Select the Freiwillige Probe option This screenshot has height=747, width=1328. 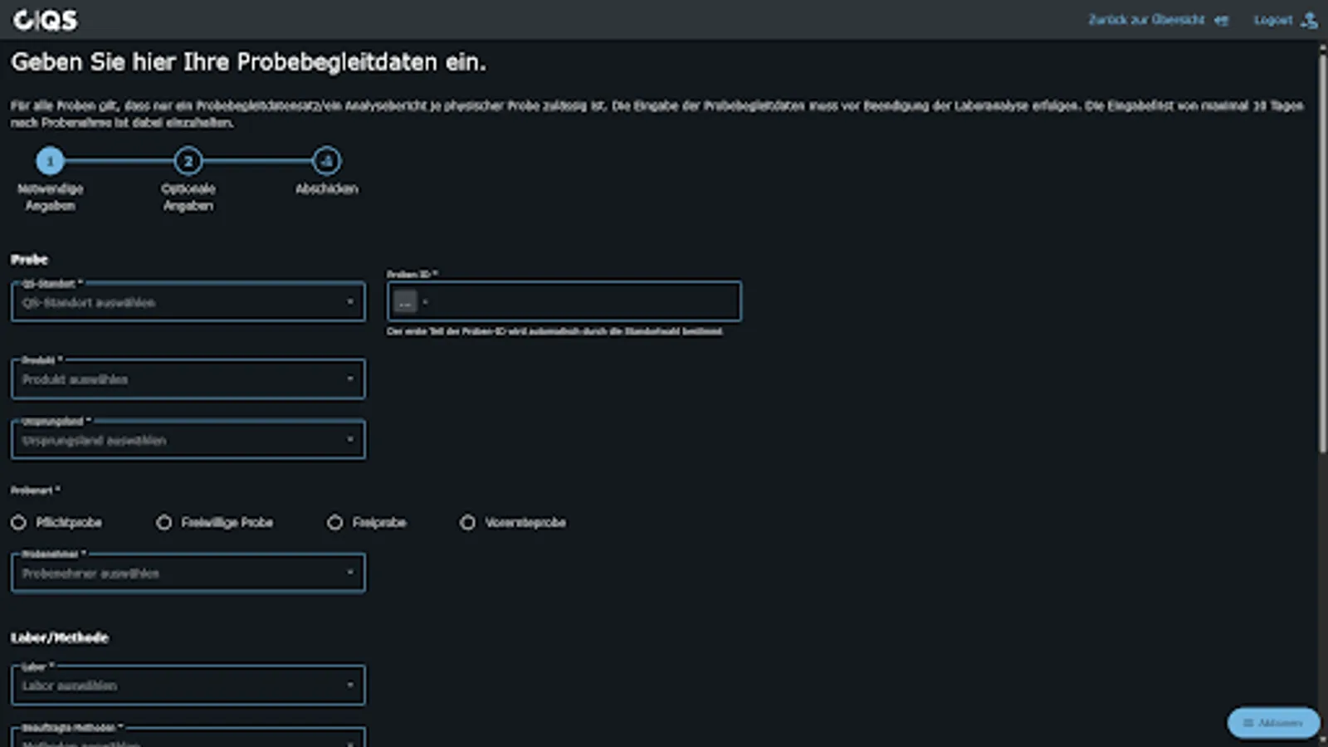(165, 523)
